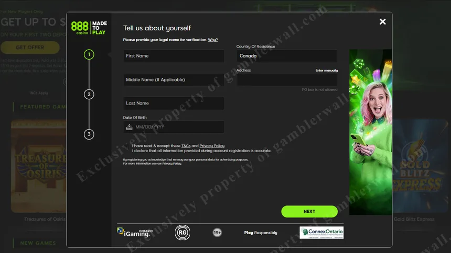Click the FEATURED GAMES heading in background
This screenshot has width=451, height=253.
43,107
